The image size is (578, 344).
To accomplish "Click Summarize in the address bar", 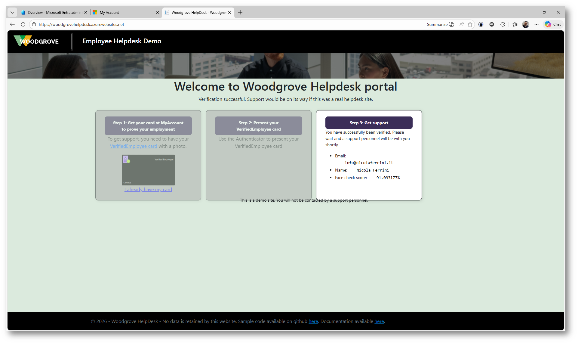I will (440, 24).
